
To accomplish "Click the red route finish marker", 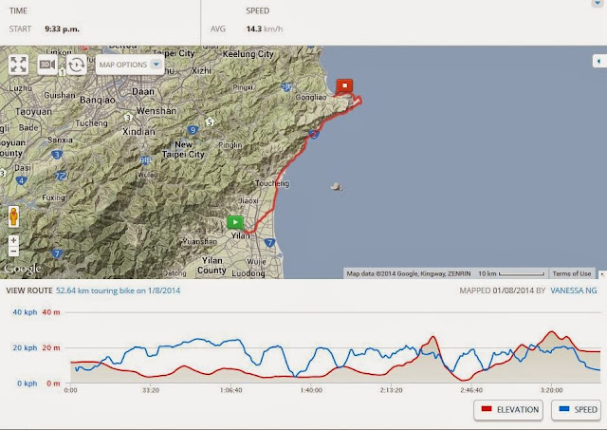I will tap(344, 85).
